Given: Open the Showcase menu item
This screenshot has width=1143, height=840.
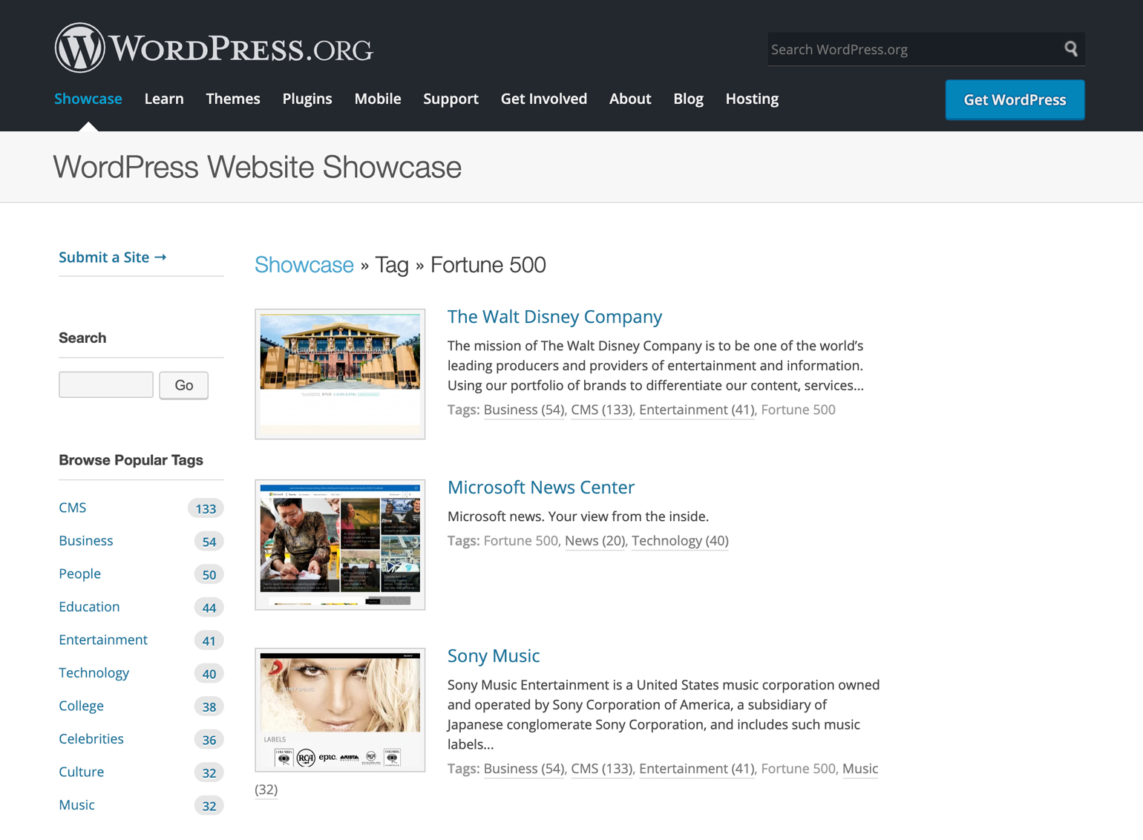Looking at the screenshot, I should coord(88,98).
